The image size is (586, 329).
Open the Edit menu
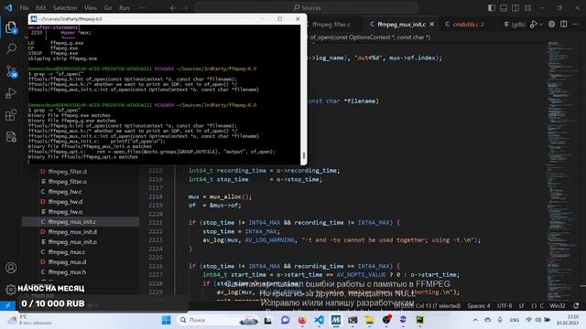40,8
